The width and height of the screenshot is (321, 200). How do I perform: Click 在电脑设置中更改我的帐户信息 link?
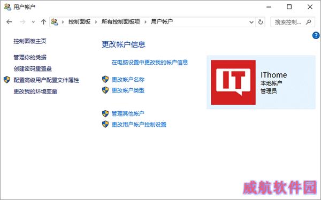pyautogui.click(x=150, y=62)
